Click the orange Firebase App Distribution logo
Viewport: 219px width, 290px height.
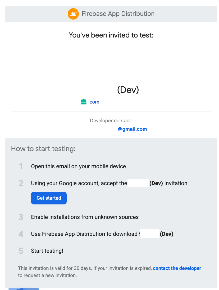[x=73, y=14]
